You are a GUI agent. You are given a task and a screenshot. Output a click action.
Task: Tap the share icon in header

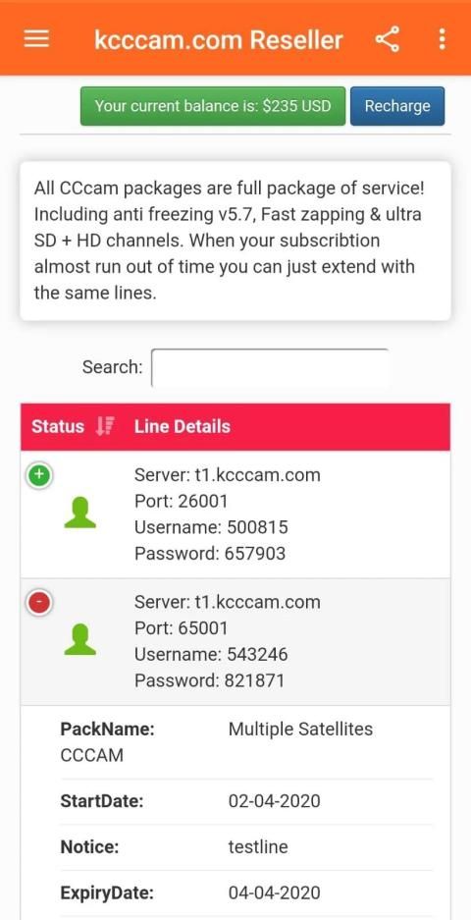(388, 39)
